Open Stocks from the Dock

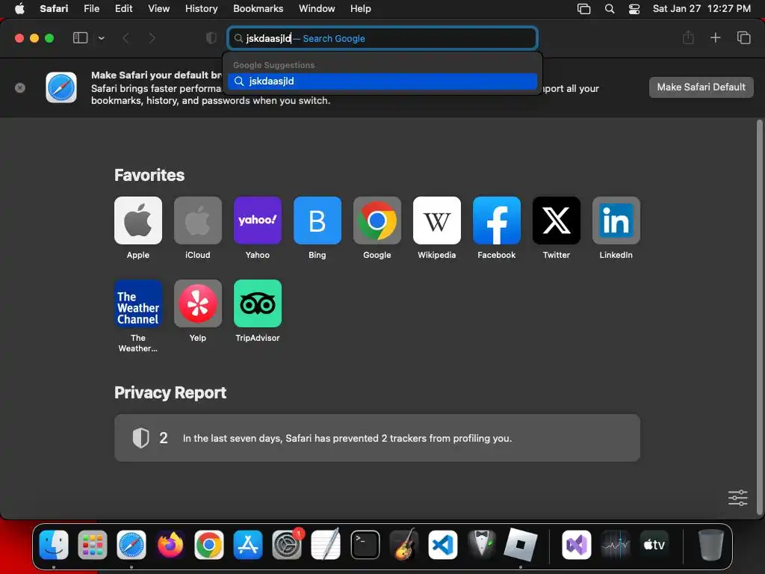tap(616, 545)
